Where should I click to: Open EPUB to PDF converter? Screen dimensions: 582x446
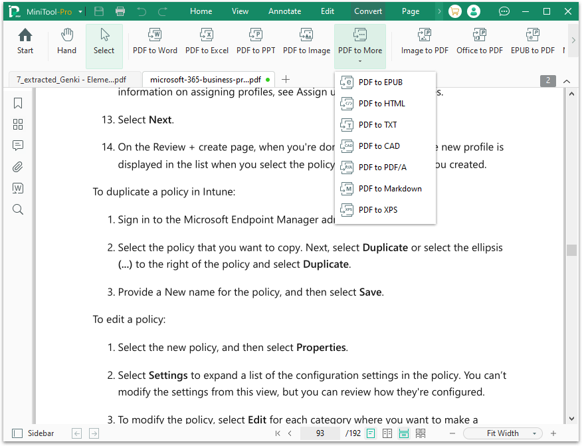533,41
